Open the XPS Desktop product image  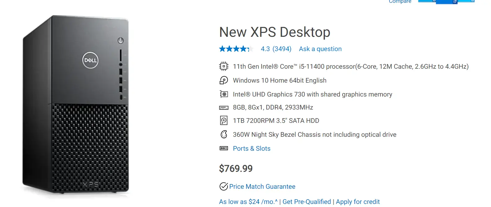(x=76, y=105)
